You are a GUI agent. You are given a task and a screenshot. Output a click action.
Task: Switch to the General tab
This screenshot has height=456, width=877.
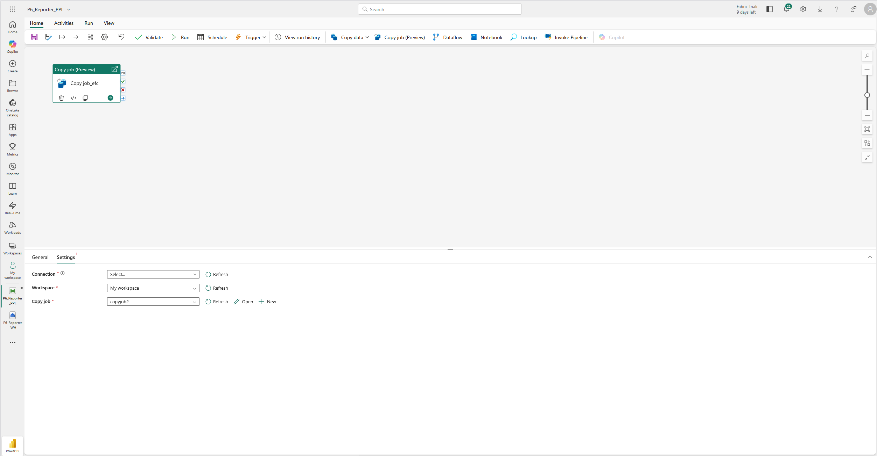click(40, 257)
